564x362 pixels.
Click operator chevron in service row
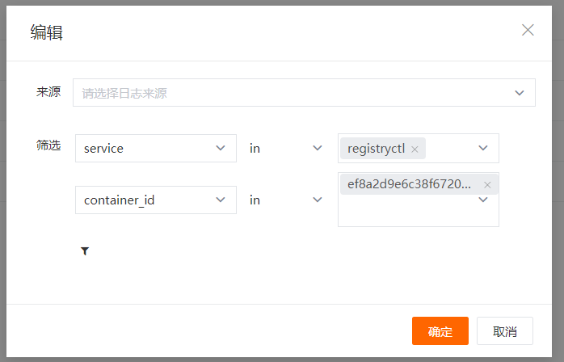click(x=318, y=149)
